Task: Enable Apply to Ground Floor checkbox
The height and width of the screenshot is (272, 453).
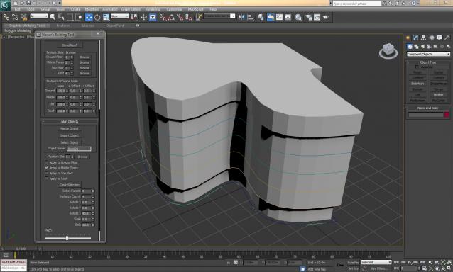Action: (x=47, y=162)
